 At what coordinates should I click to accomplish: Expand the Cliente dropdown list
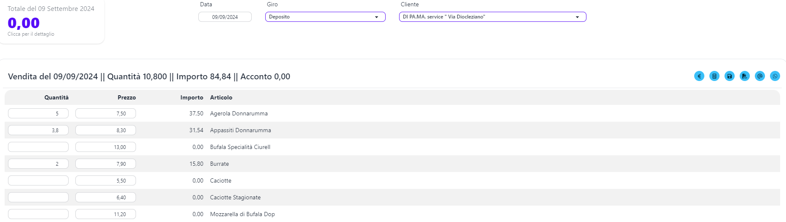coord(492,17)
